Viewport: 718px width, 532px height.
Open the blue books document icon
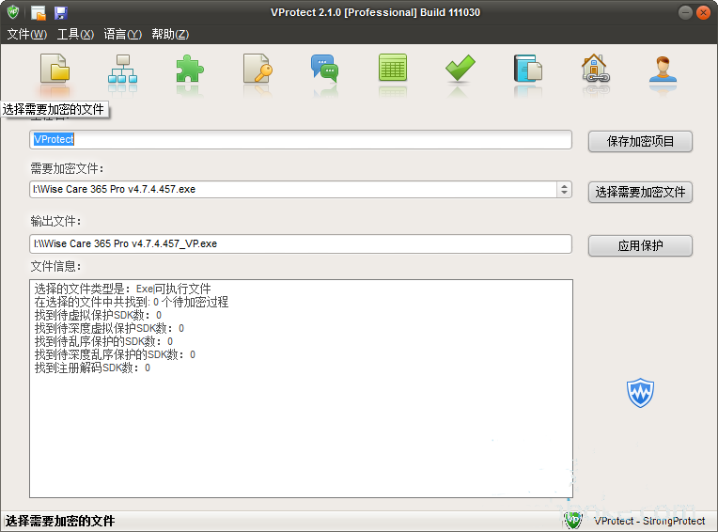[527, 69]
